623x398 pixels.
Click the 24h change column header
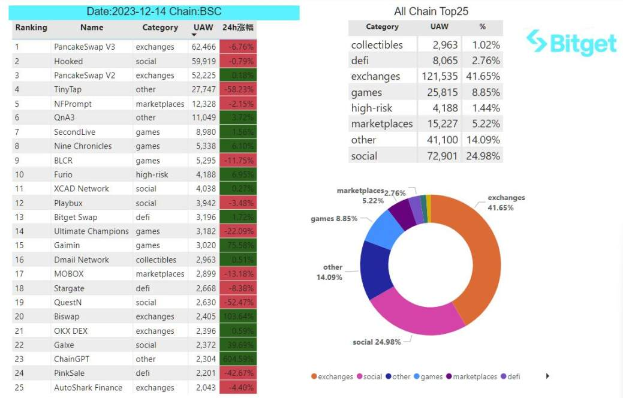pos(237,28)
